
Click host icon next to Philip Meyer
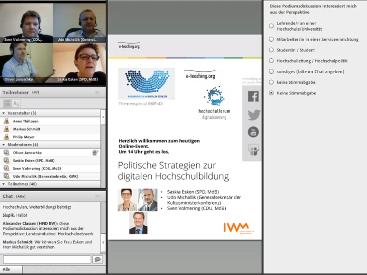click(7, 137)
